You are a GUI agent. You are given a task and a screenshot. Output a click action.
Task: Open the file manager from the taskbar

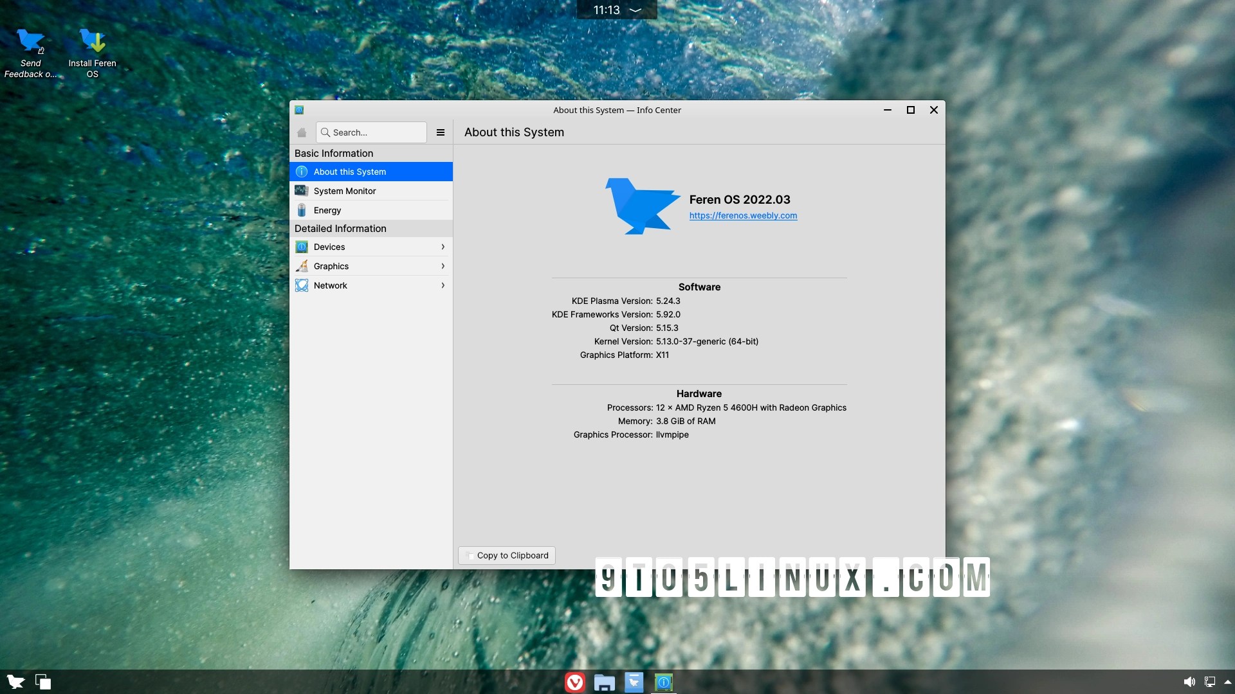(x=604, y=682)
